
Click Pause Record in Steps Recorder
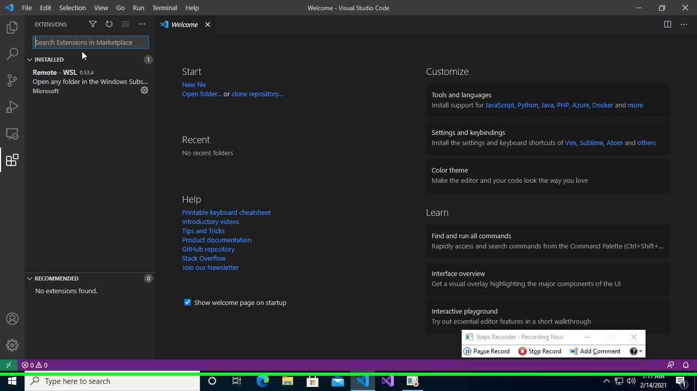click(487, 351)
